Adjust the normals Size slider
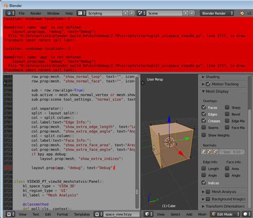Screen dimensions: 253x218 tap(232, 152)
